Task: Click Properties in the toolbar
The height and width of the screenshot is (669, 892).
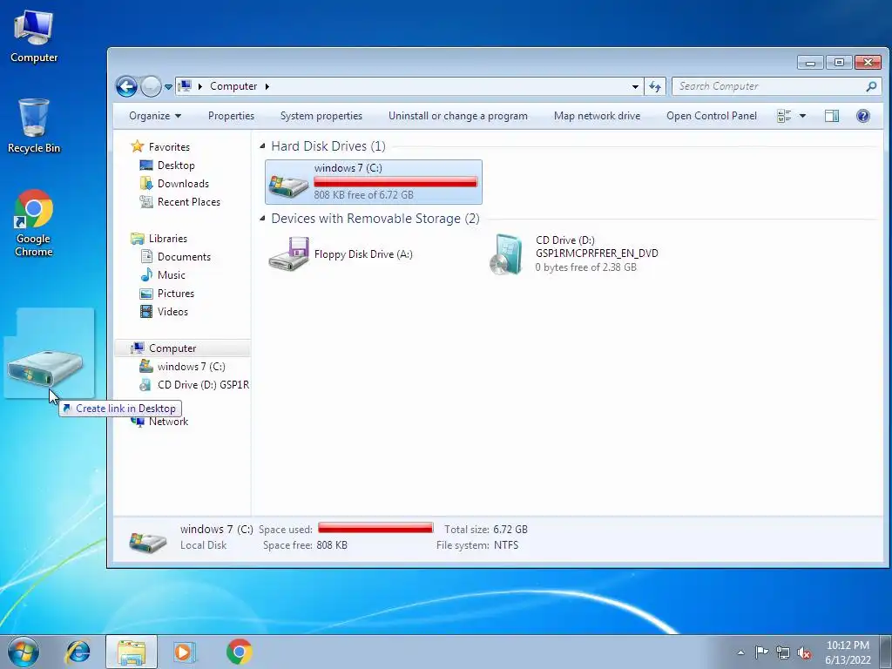Action: click(231, 116)
